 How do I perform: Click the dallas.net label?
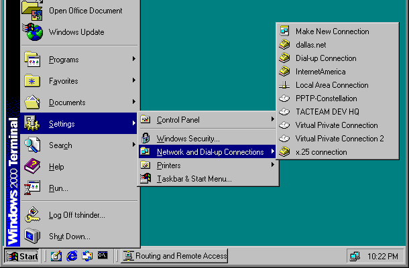point(310,45)
